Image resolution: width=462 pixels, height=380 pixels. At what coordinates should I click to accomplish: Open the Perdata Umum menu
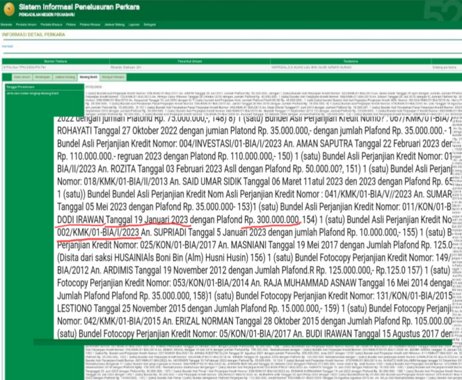tap(27, 23)
